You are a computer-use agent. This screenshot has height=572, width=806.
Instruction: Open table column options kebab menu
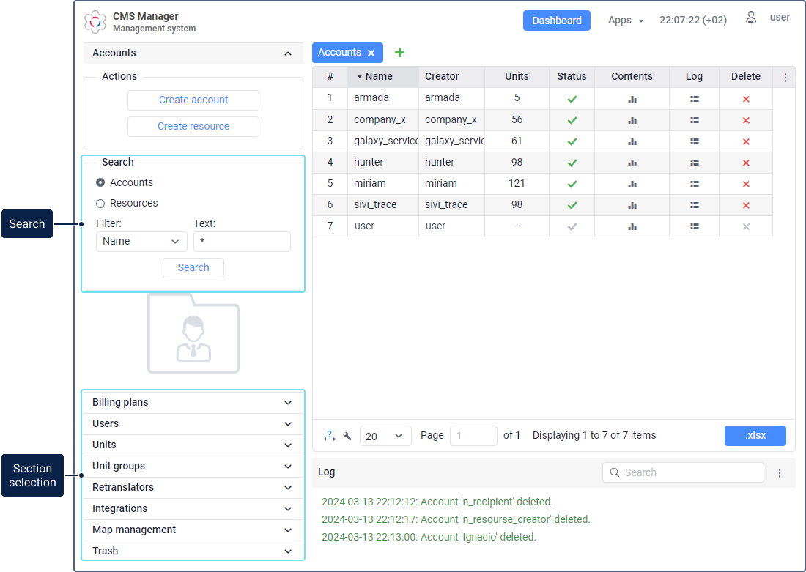click(785, 77)
